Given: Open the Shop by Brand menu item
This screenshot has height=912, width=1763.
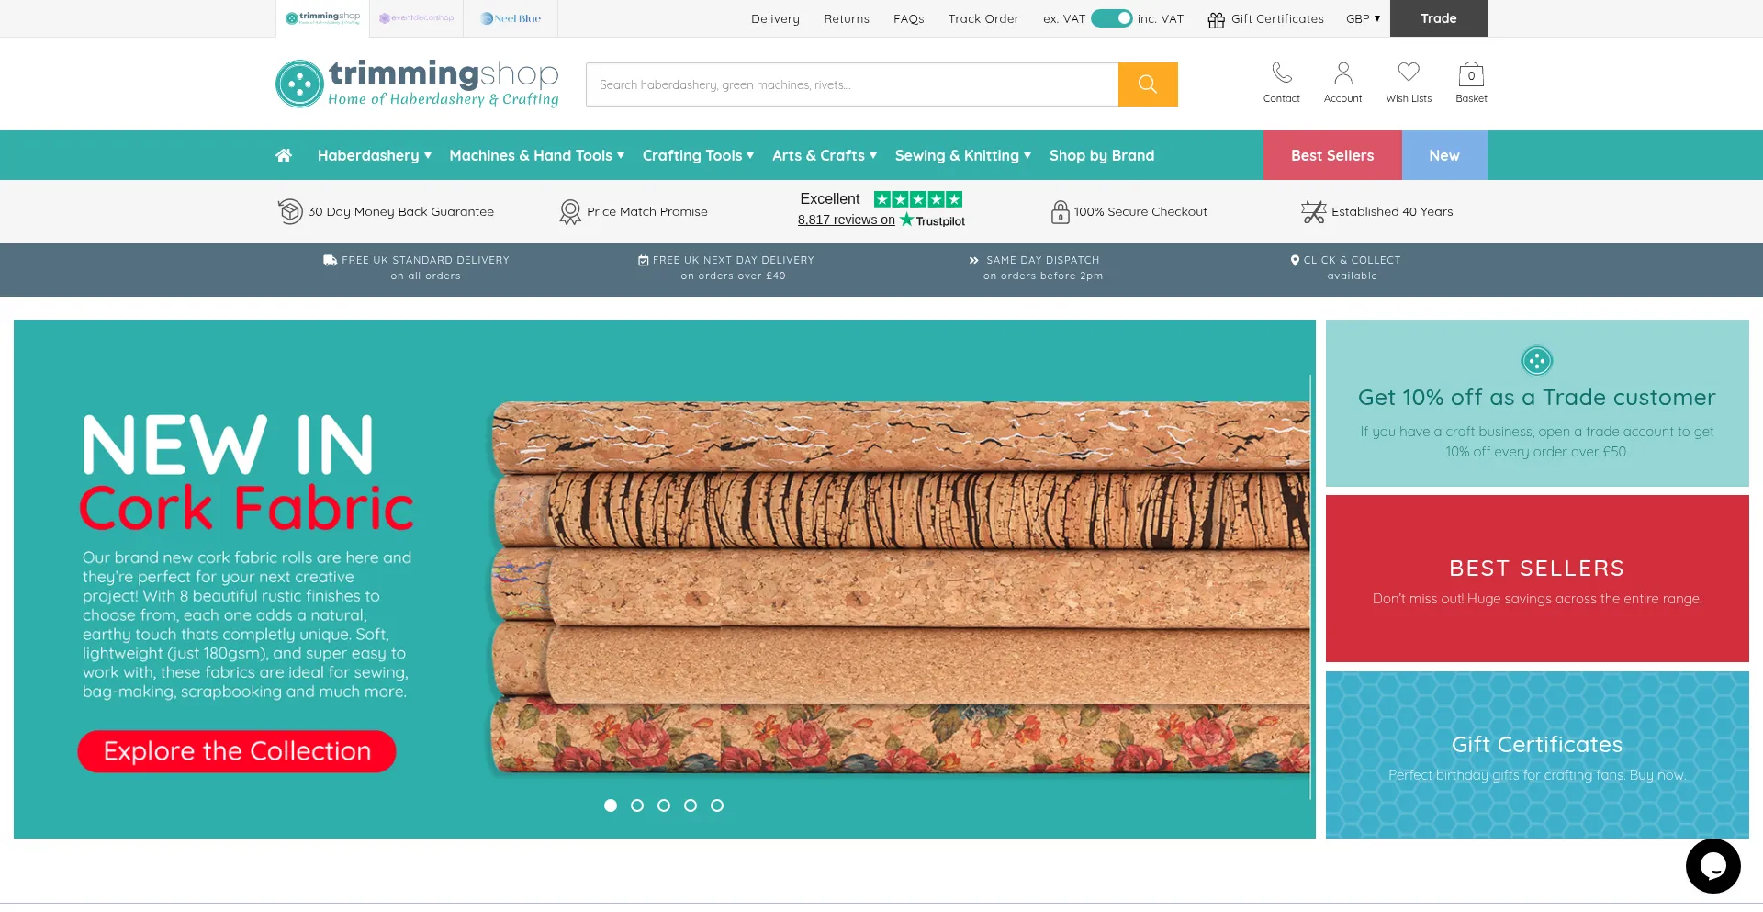Looking at the screenshot, I should [x=1101, y=155].
